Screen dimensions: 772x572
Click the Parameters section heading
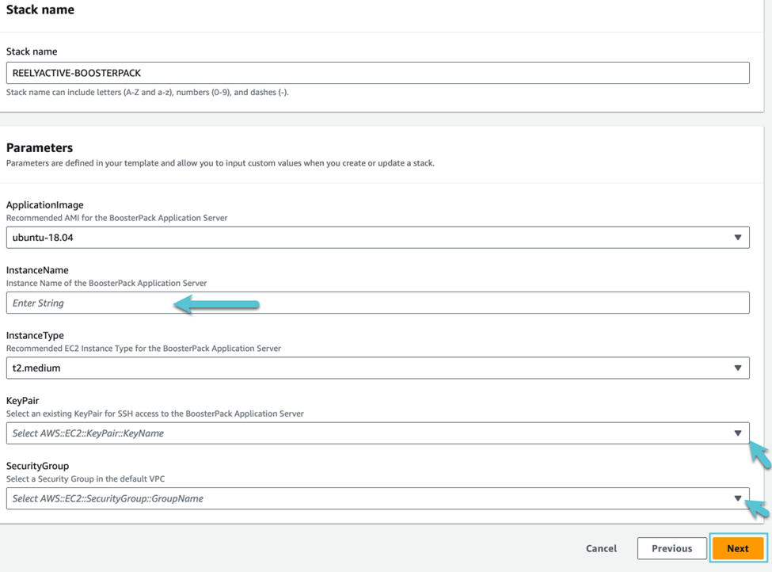[40, 147]
